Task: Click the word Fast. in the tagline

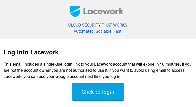Action: tap(118, 31)
